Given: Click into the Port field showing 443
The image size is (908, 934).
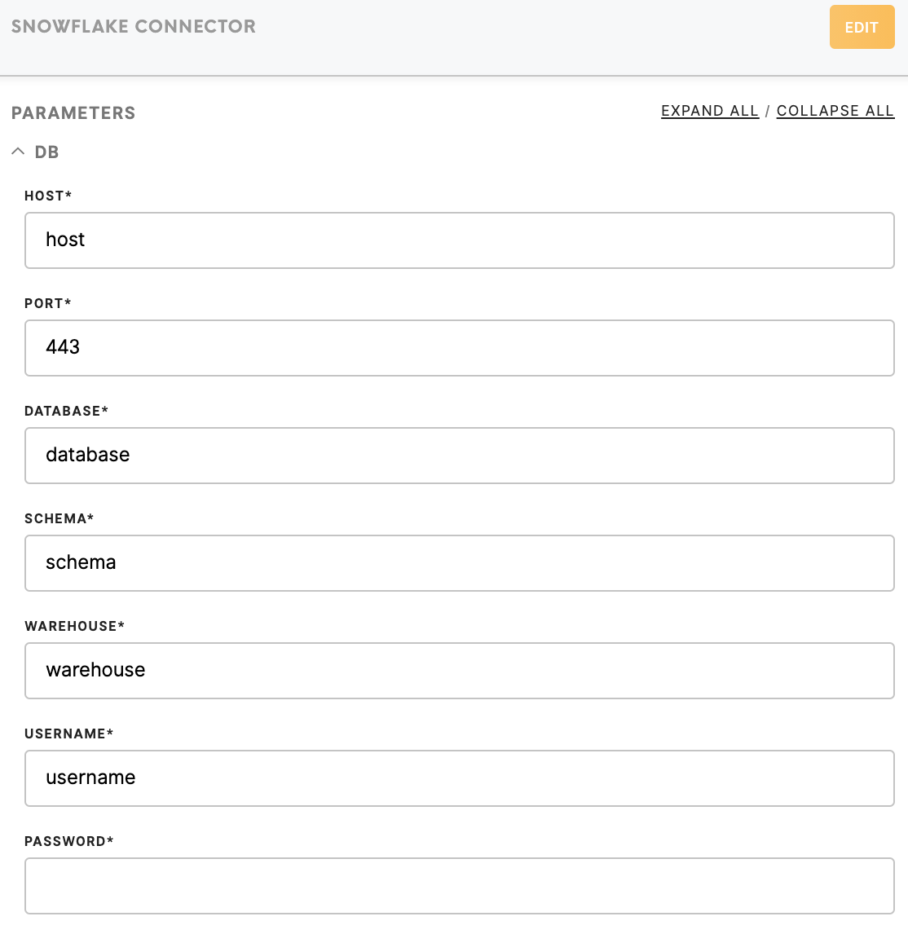Looking at the screenshot, I should (x=460, y=348).
